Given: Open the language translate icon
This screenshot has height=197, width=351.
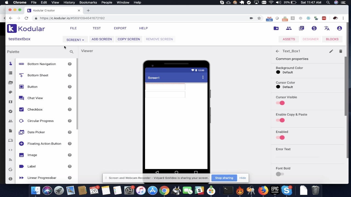Looking at the screenshot, I should (327, 28).
